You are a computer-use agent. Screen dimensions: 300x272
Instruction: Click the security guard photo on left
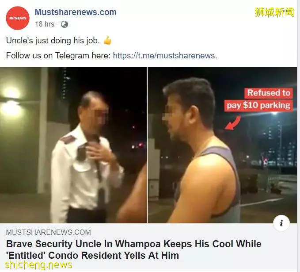point(73,145)
